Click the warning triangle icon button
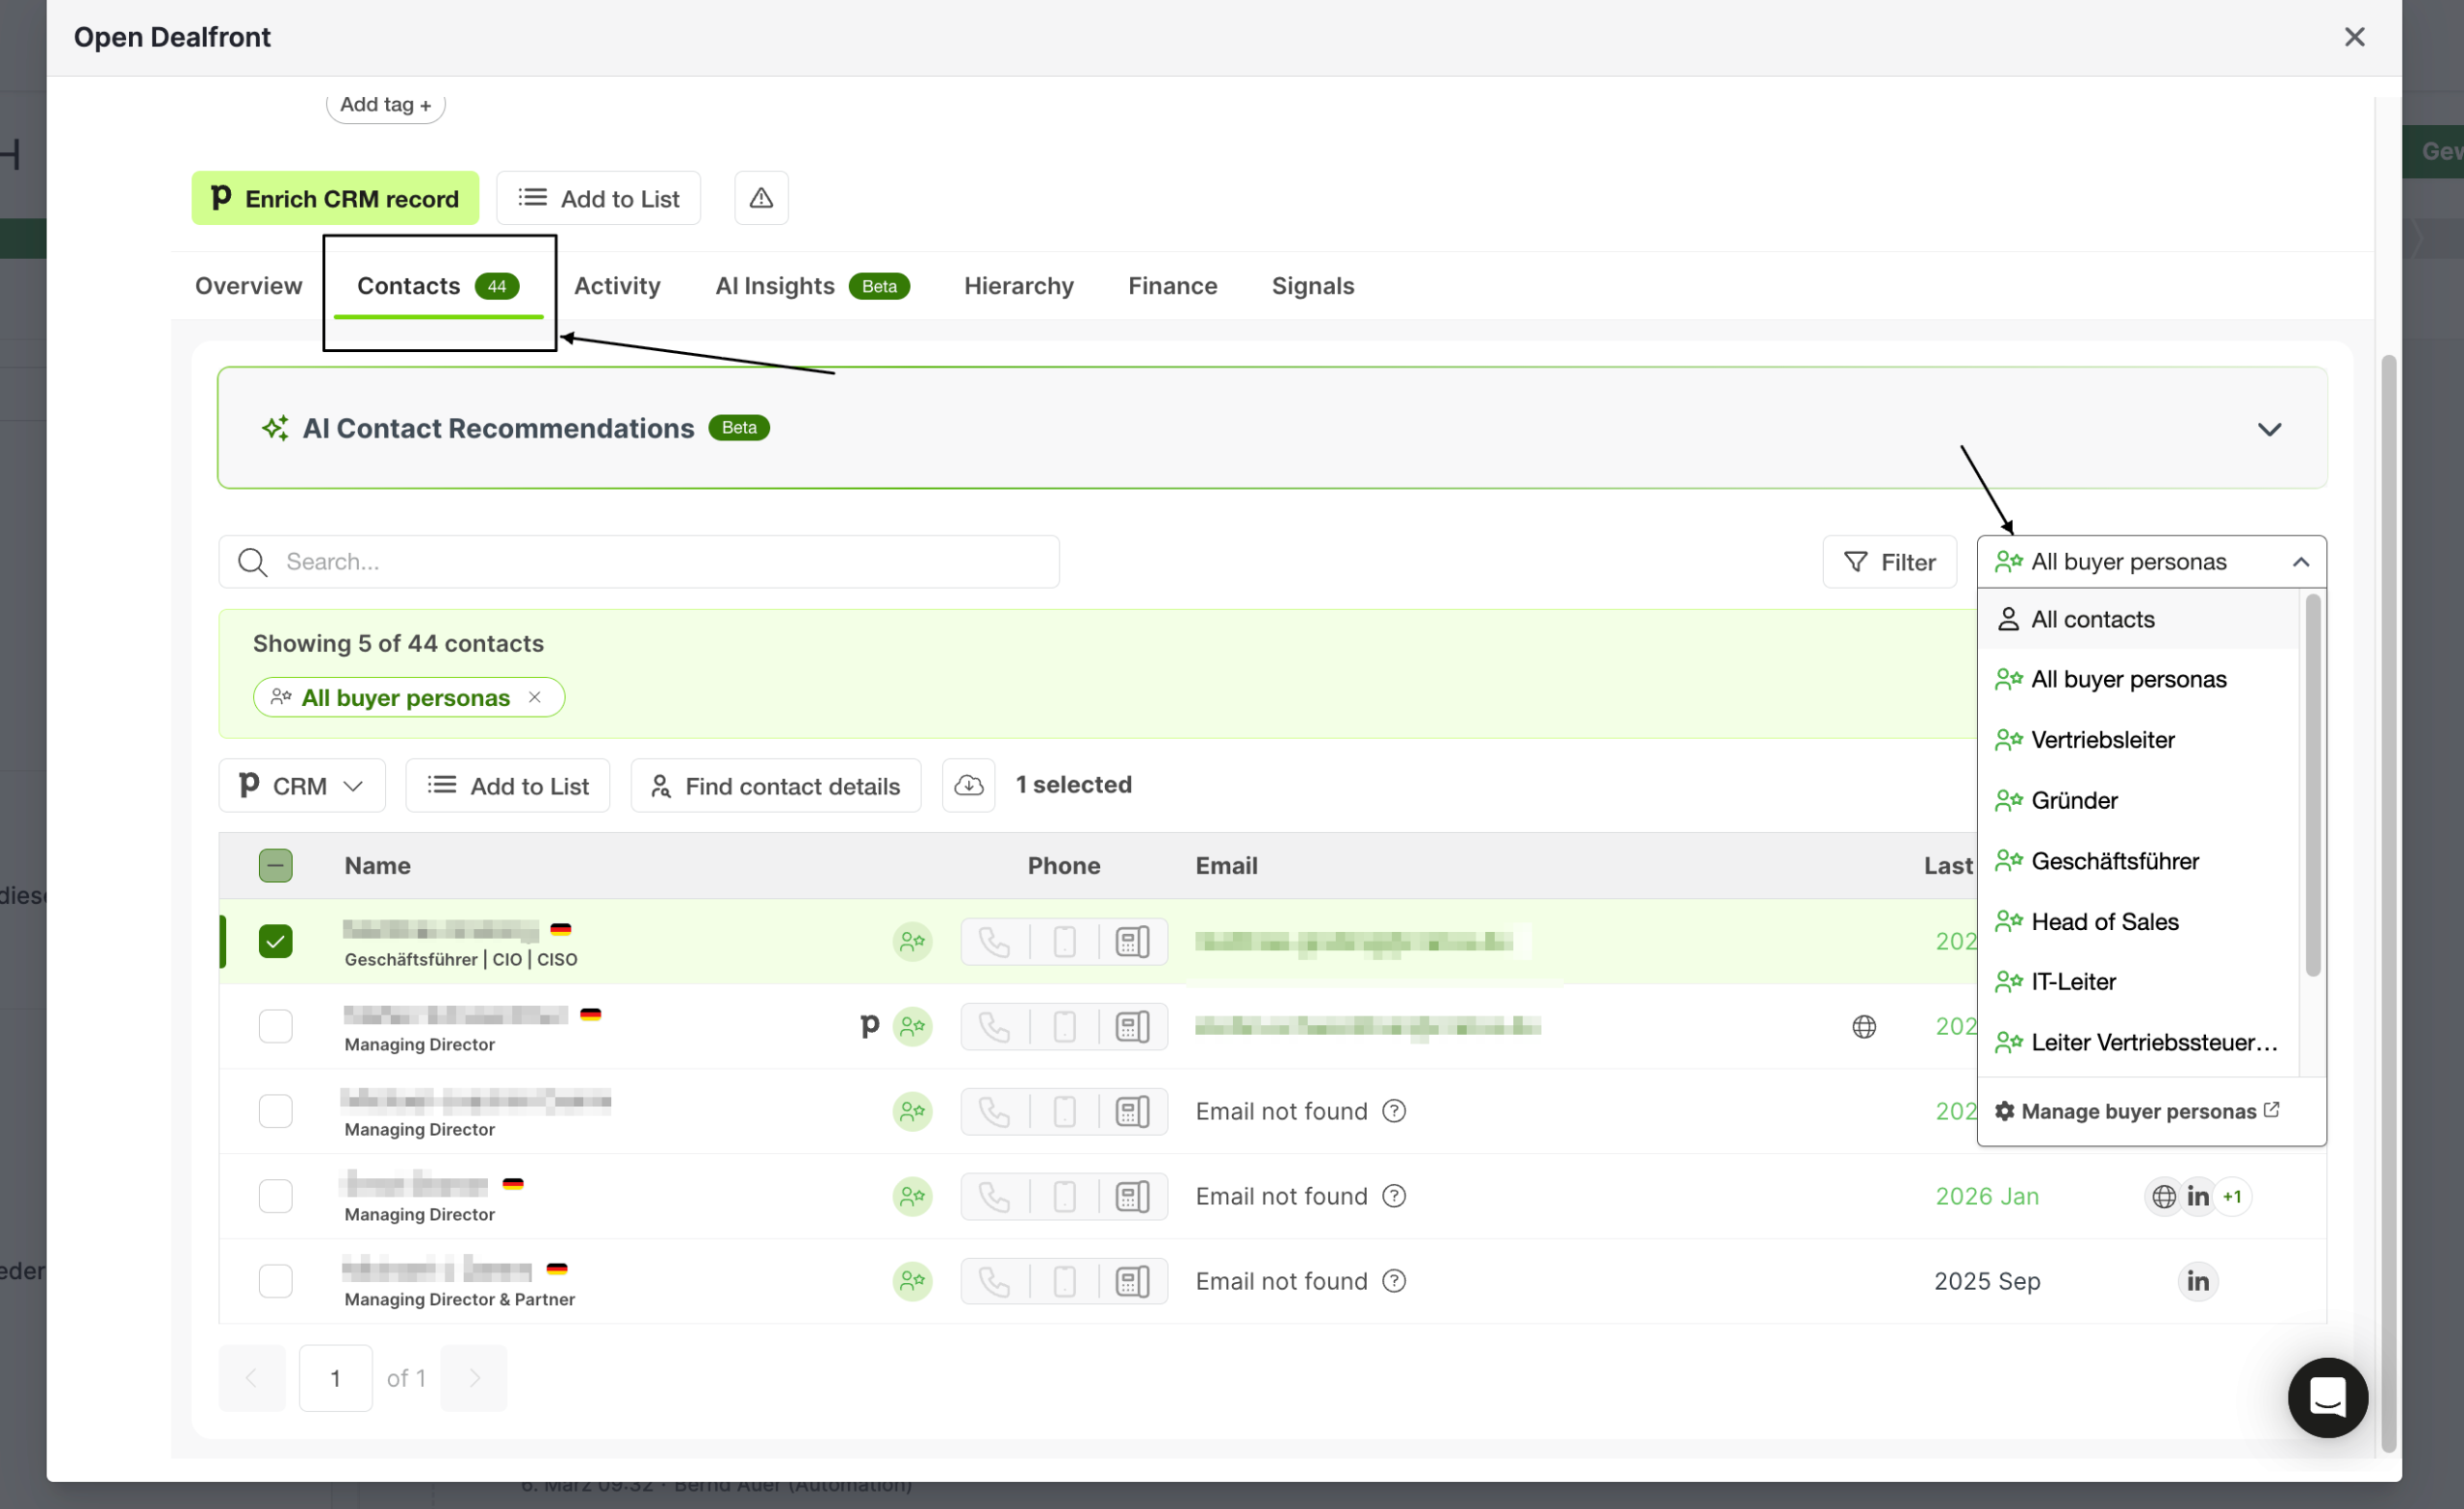The height and width of the screenshot is (1509, 2464). click(x=761, y=198)
